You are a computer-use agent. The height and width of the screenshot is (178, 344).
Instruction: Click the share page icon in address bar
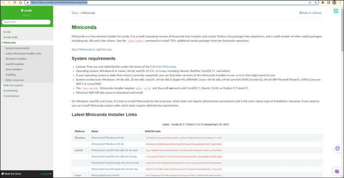[310, 3]
